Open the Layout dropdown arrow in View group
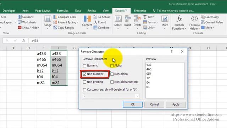 click(x=15, y=22)
